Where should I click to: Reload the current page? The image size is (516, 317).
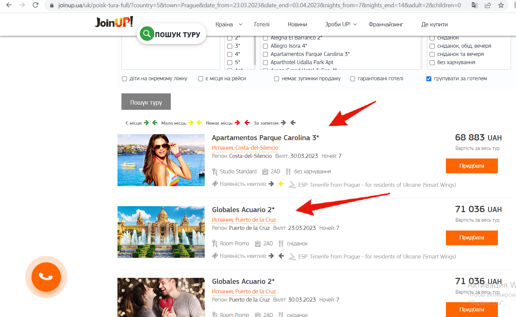click(36, 5)
